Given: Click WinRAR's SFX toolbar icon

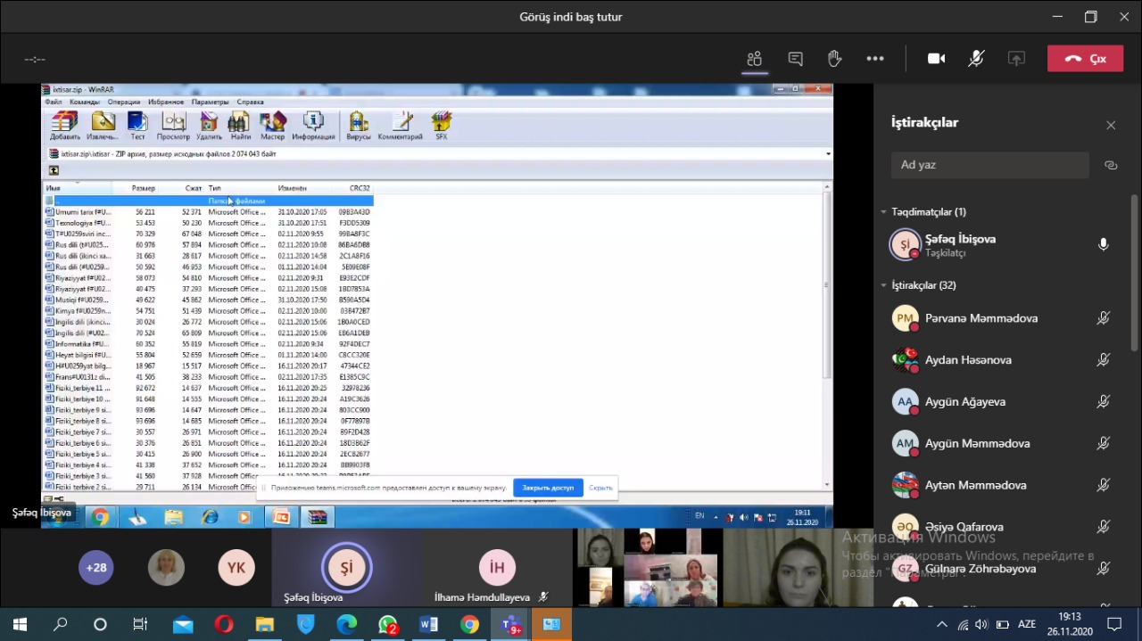Looking at the screenshot, I should click(441, 126).
